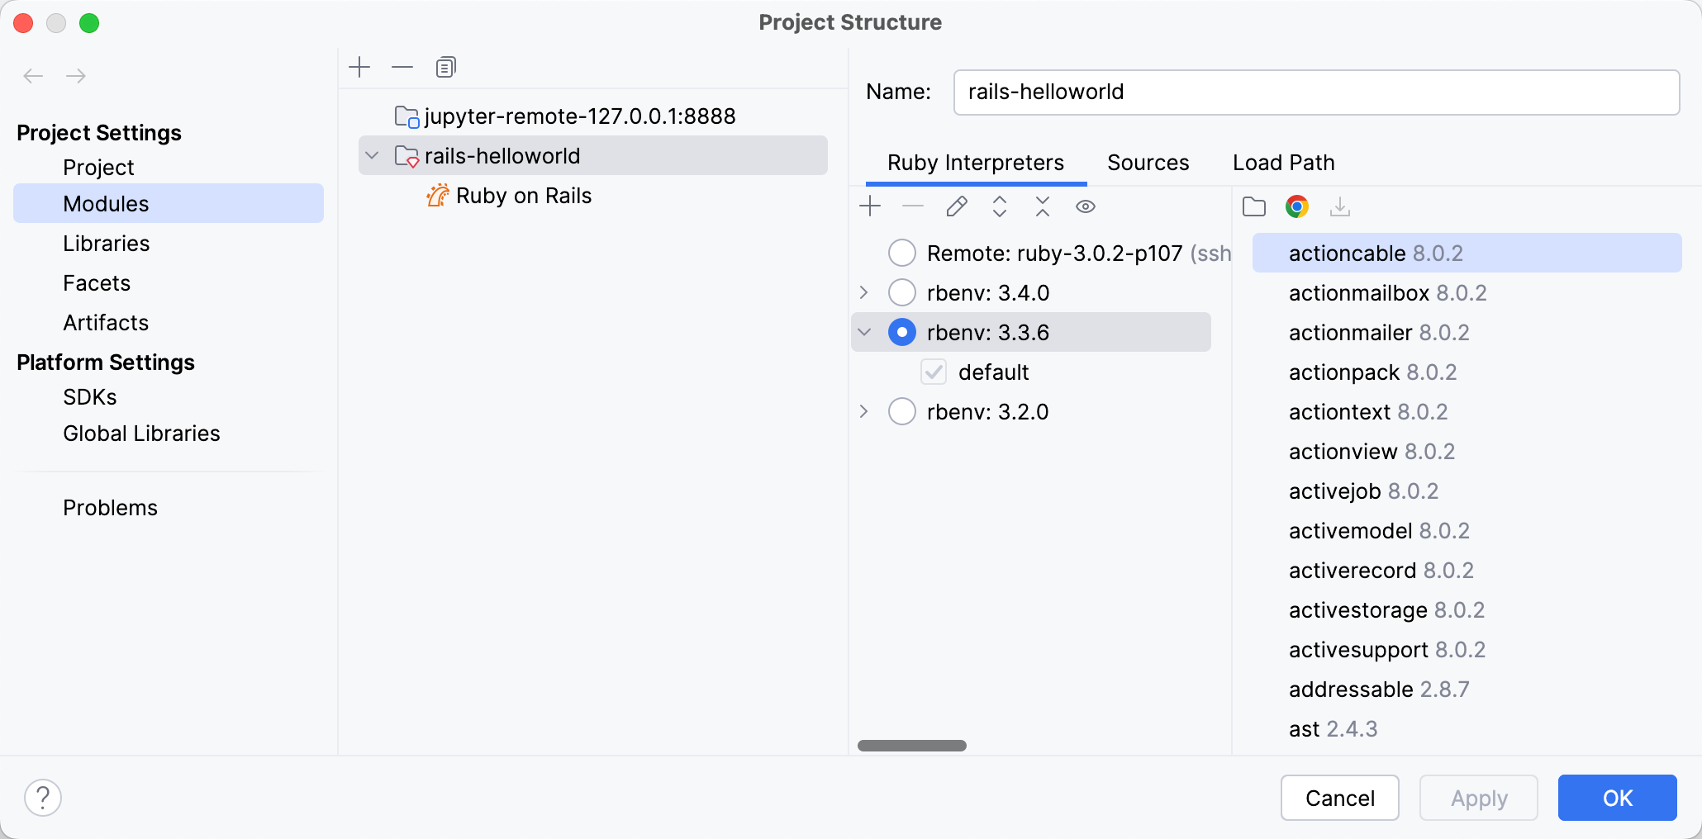Click the copy module icon

click(446, 67)
